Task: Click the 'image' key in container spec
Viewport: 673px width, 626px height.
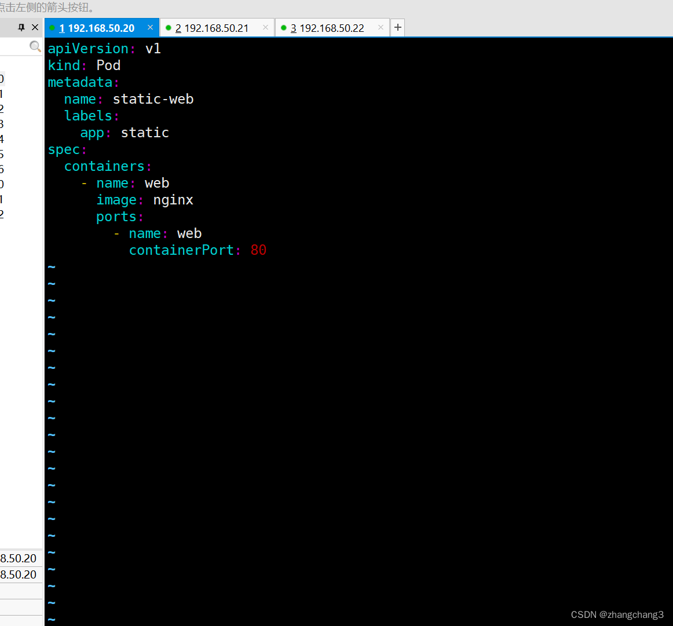Action: point(116,200)
